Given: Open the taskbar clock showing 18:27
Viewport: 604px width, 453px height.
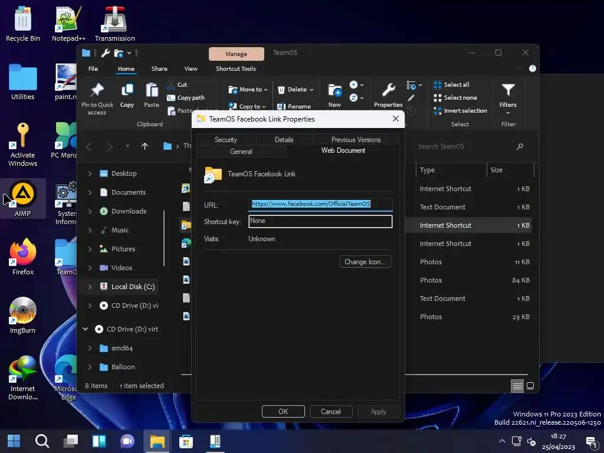Looking at the screenshot, I should pyautogui.click(x=559, y=441).
